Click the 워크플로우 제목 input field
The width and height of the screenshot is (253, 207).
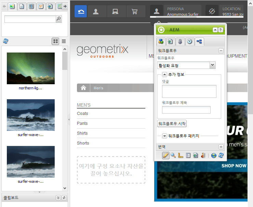pyautogui.click(x=186, y=109)
